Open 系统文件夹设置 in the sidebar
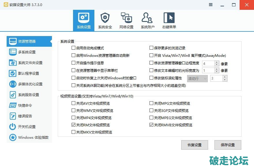 tap(13, 63)
